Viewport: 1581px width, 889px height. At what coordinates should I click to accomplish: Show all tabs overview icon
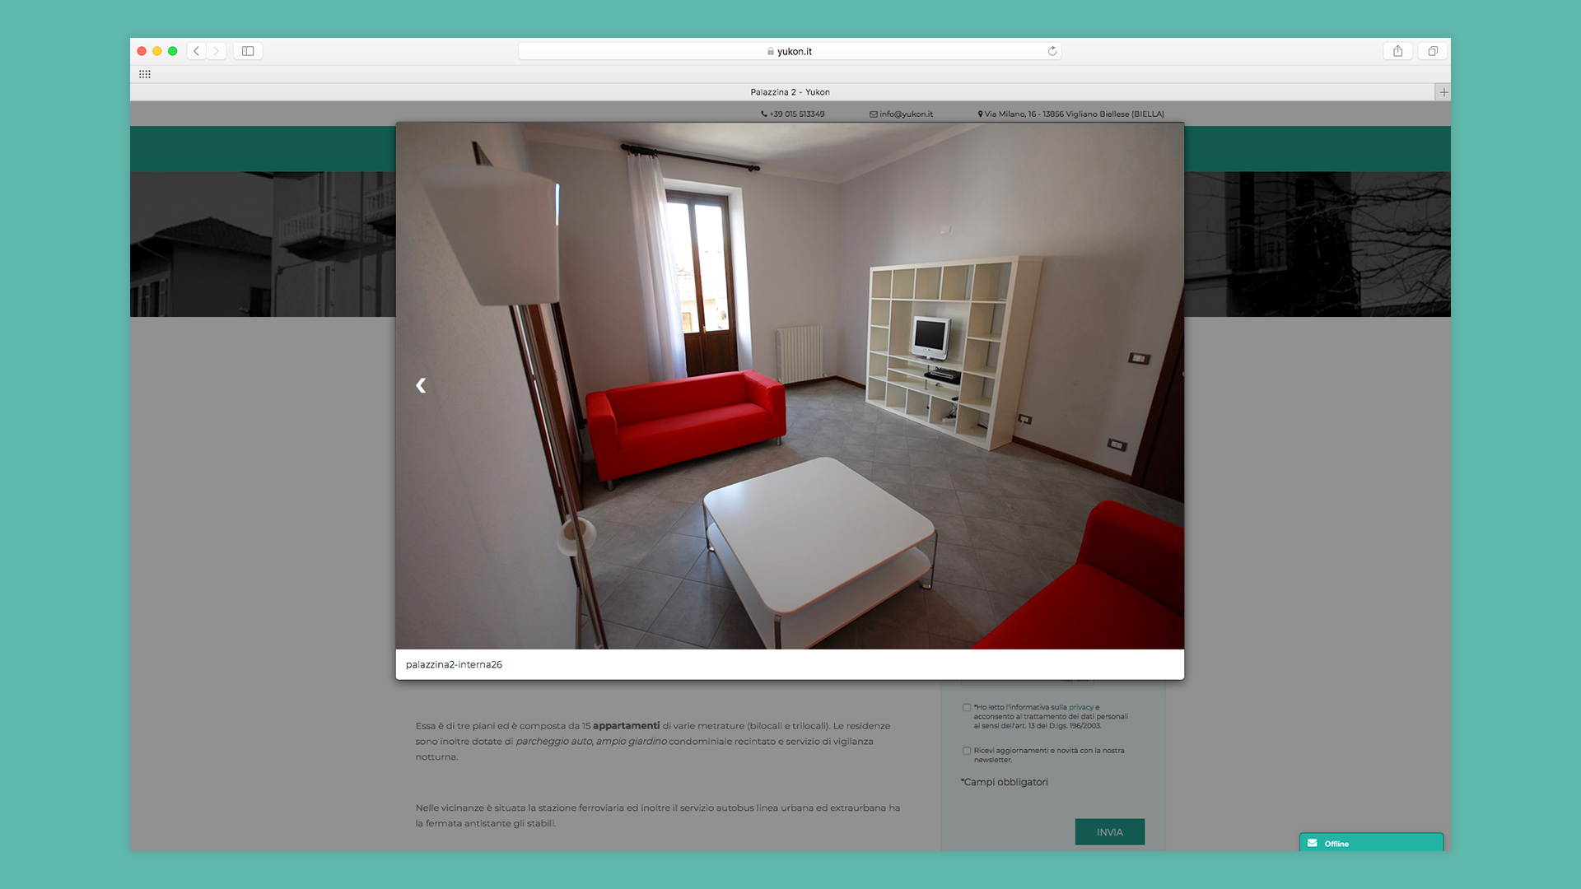click(x=1433, y=51)
